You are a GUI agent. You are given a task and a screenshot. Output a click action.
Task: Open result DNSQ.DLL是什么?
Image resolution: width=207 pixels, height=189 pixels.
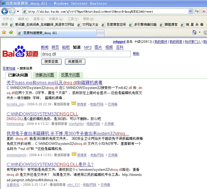[x=50, y=164]
